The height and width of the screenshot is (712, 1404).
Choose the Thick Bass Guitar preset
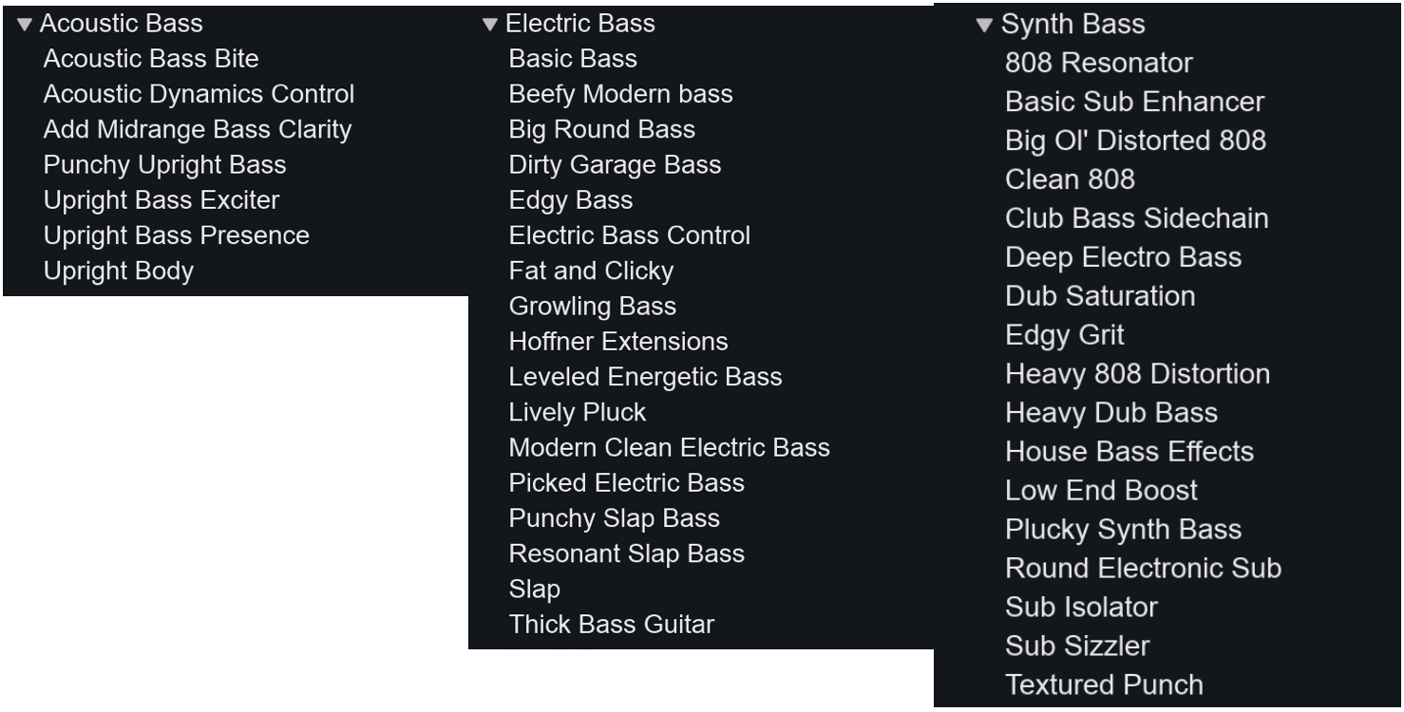click(x=612, y=625)
